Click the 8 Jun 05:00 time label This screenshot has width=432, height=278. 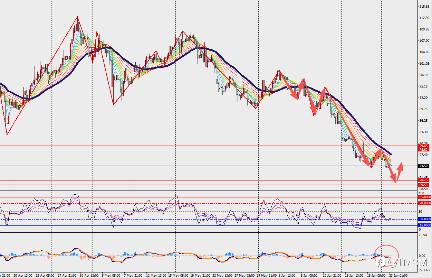[309, 276]
